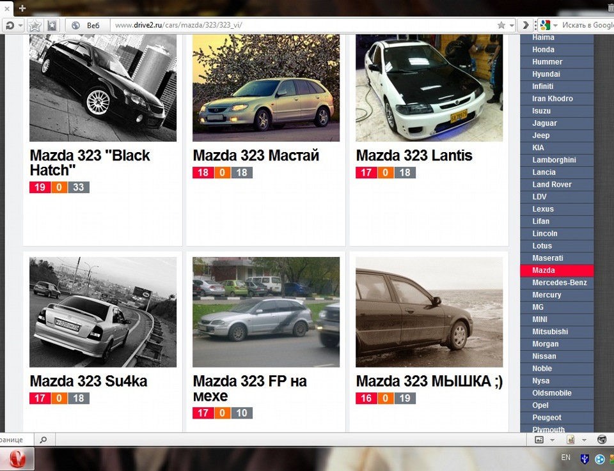Open the Iran Khodro brand link
The height and width of the screenshot is (471, 614).
point(557,98)
